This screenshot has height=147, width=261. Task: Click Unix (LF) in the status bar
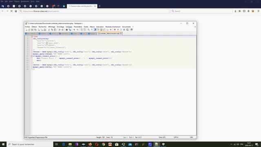click(162, 137)
